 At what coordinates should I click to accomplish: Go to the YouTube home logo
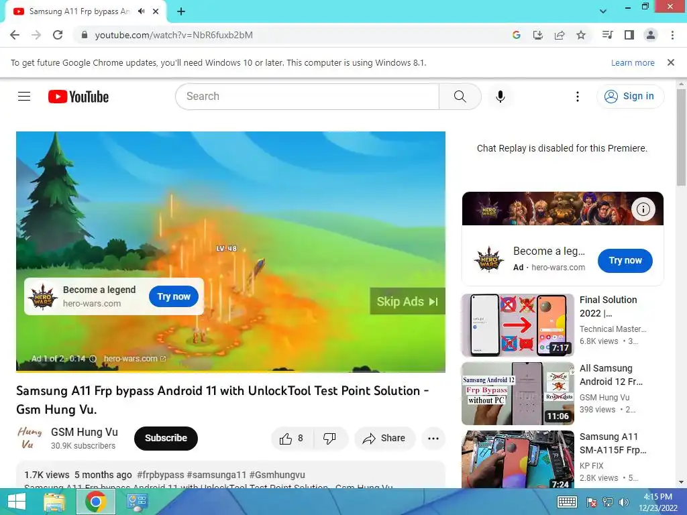click(x=78, y=97)
